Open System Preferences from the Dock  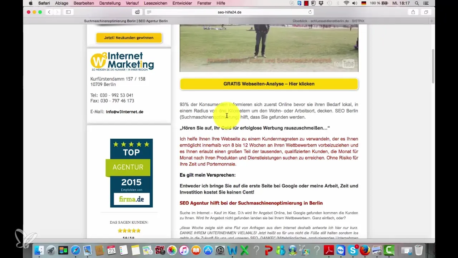coord(220,250)
